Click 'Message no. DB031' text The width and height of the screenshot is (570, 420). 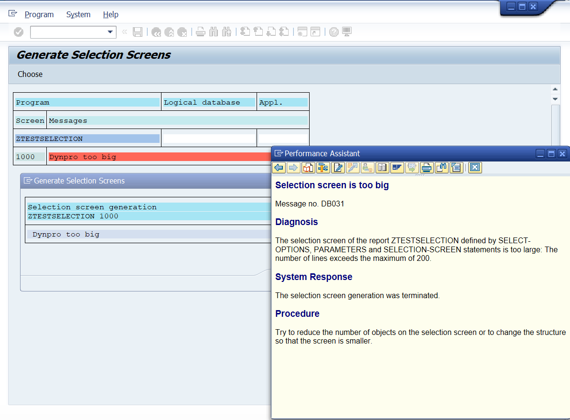pos(310,204)
